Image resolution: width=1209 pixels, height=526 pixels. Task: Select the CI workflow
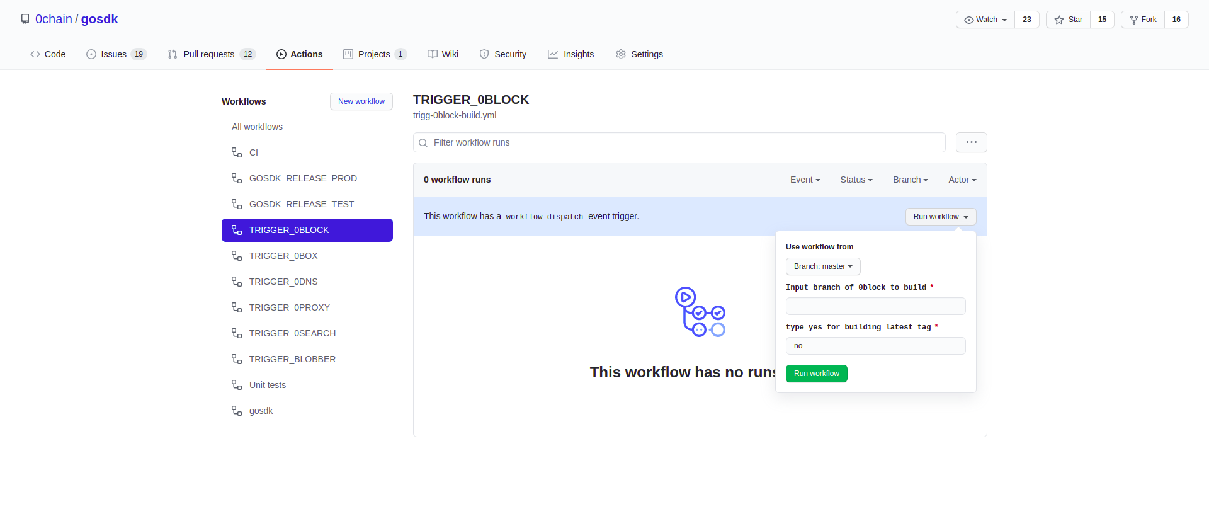coord(307,152)
